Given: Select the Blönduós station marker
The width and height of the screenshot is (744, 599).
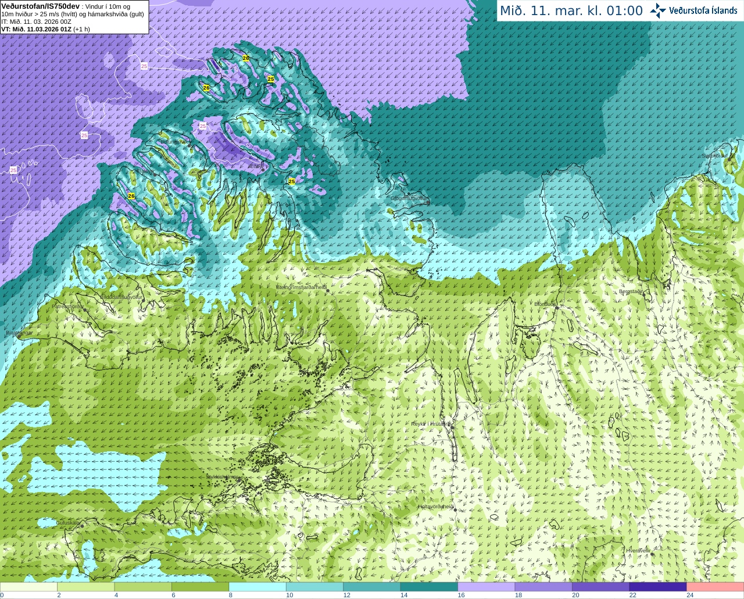Looking at the screenshot, I should pyautogui.click(x=556, y=308).
